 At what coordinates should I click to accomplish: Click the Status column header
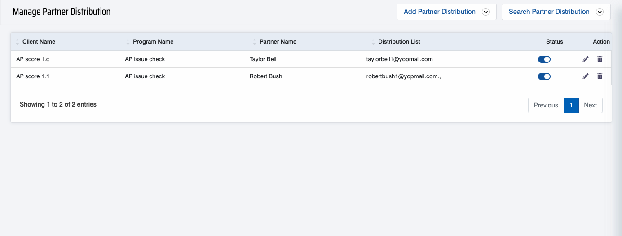pos(555,41)
